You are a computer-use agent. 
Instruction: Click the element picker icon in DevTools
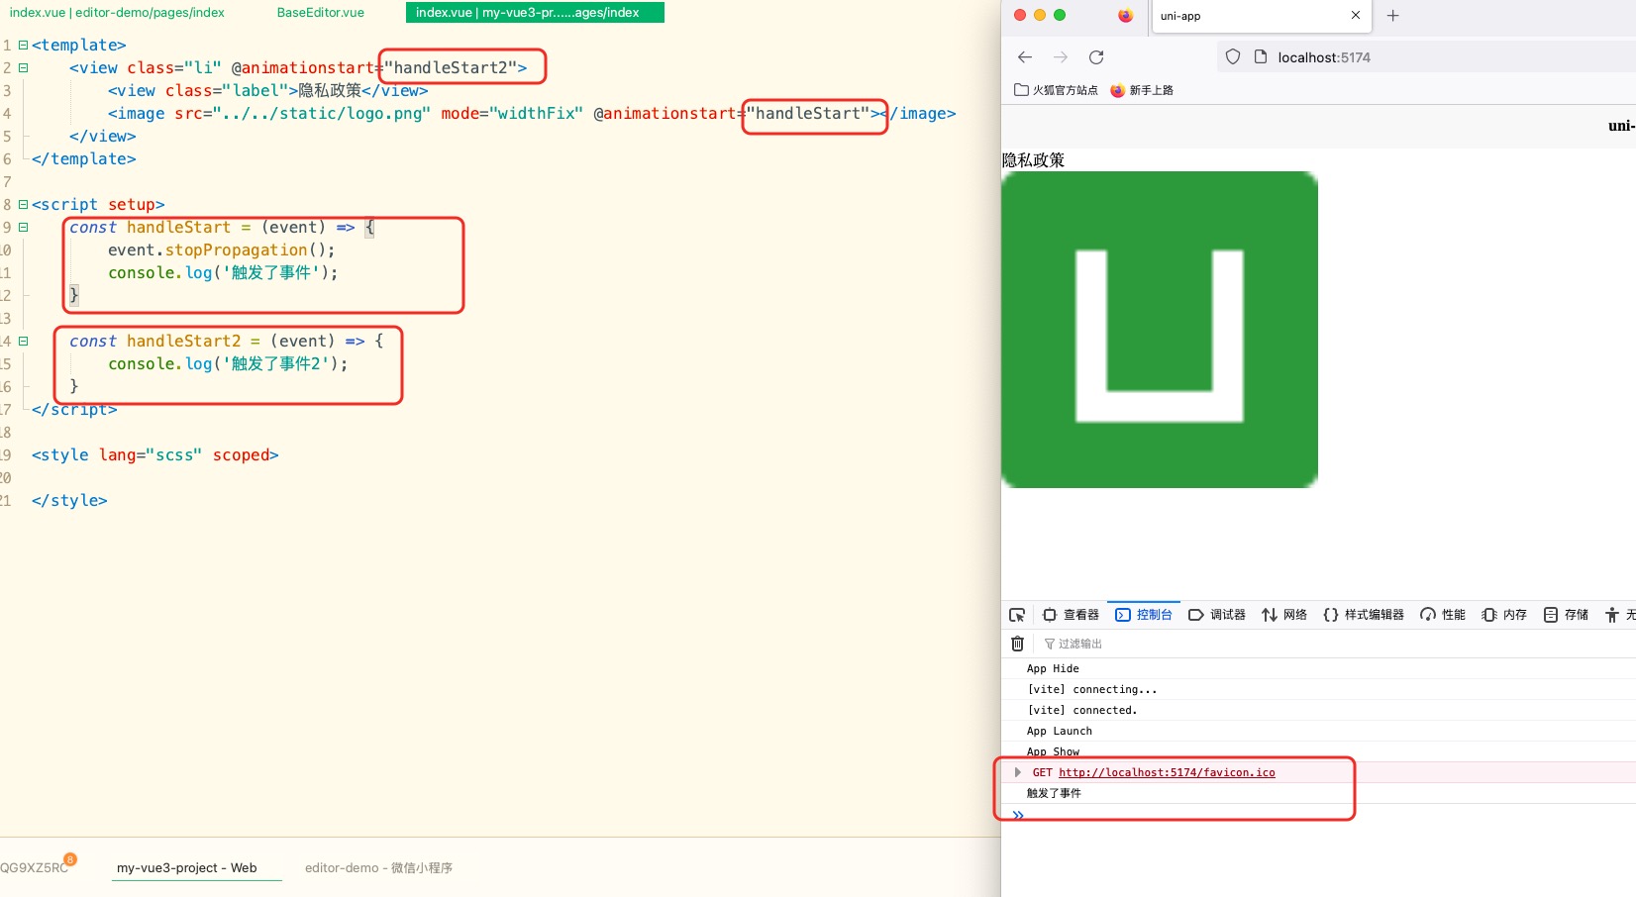point(1017,615)
